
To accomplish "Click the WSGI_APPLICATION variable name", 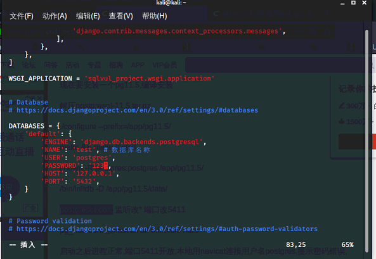I will 40,79.
